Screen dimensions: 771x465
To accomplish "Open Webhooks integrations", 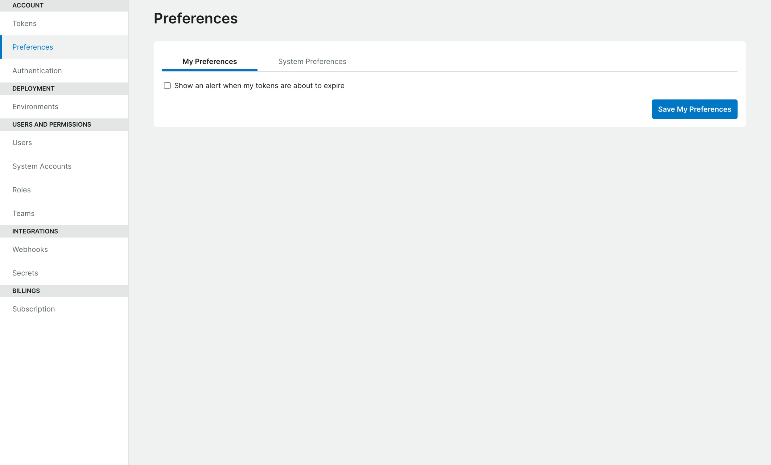I will coord(30,249).
